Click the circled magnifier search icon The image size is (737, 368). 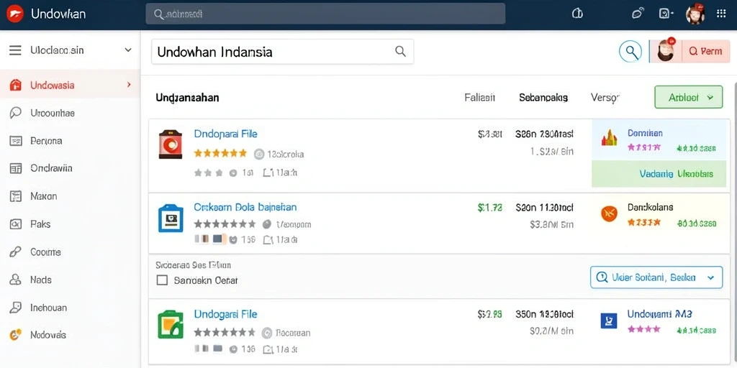click(630, 51)
